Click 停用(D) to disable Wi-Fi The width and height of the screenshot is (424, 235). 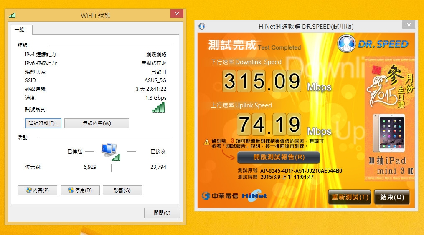point(80,190)
